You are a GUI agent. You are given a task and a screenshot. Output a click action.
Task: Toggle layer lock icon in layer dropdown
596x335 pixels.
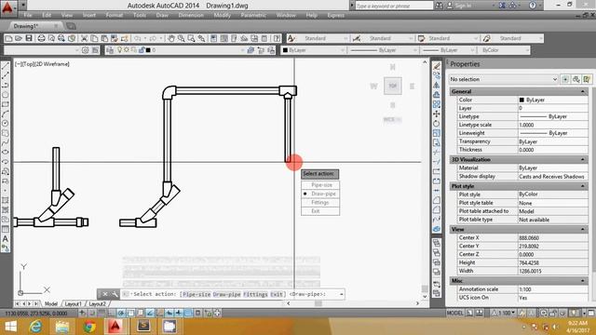coord(142,50)
